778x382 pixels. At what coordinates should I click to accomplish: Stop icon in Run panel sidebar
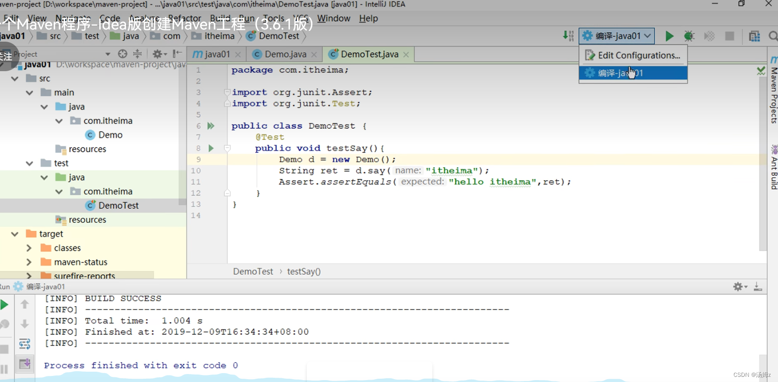pos(4,349)
